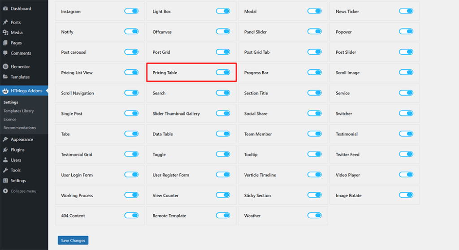Toggle the Section Title switch

click(x=315, y=93)
